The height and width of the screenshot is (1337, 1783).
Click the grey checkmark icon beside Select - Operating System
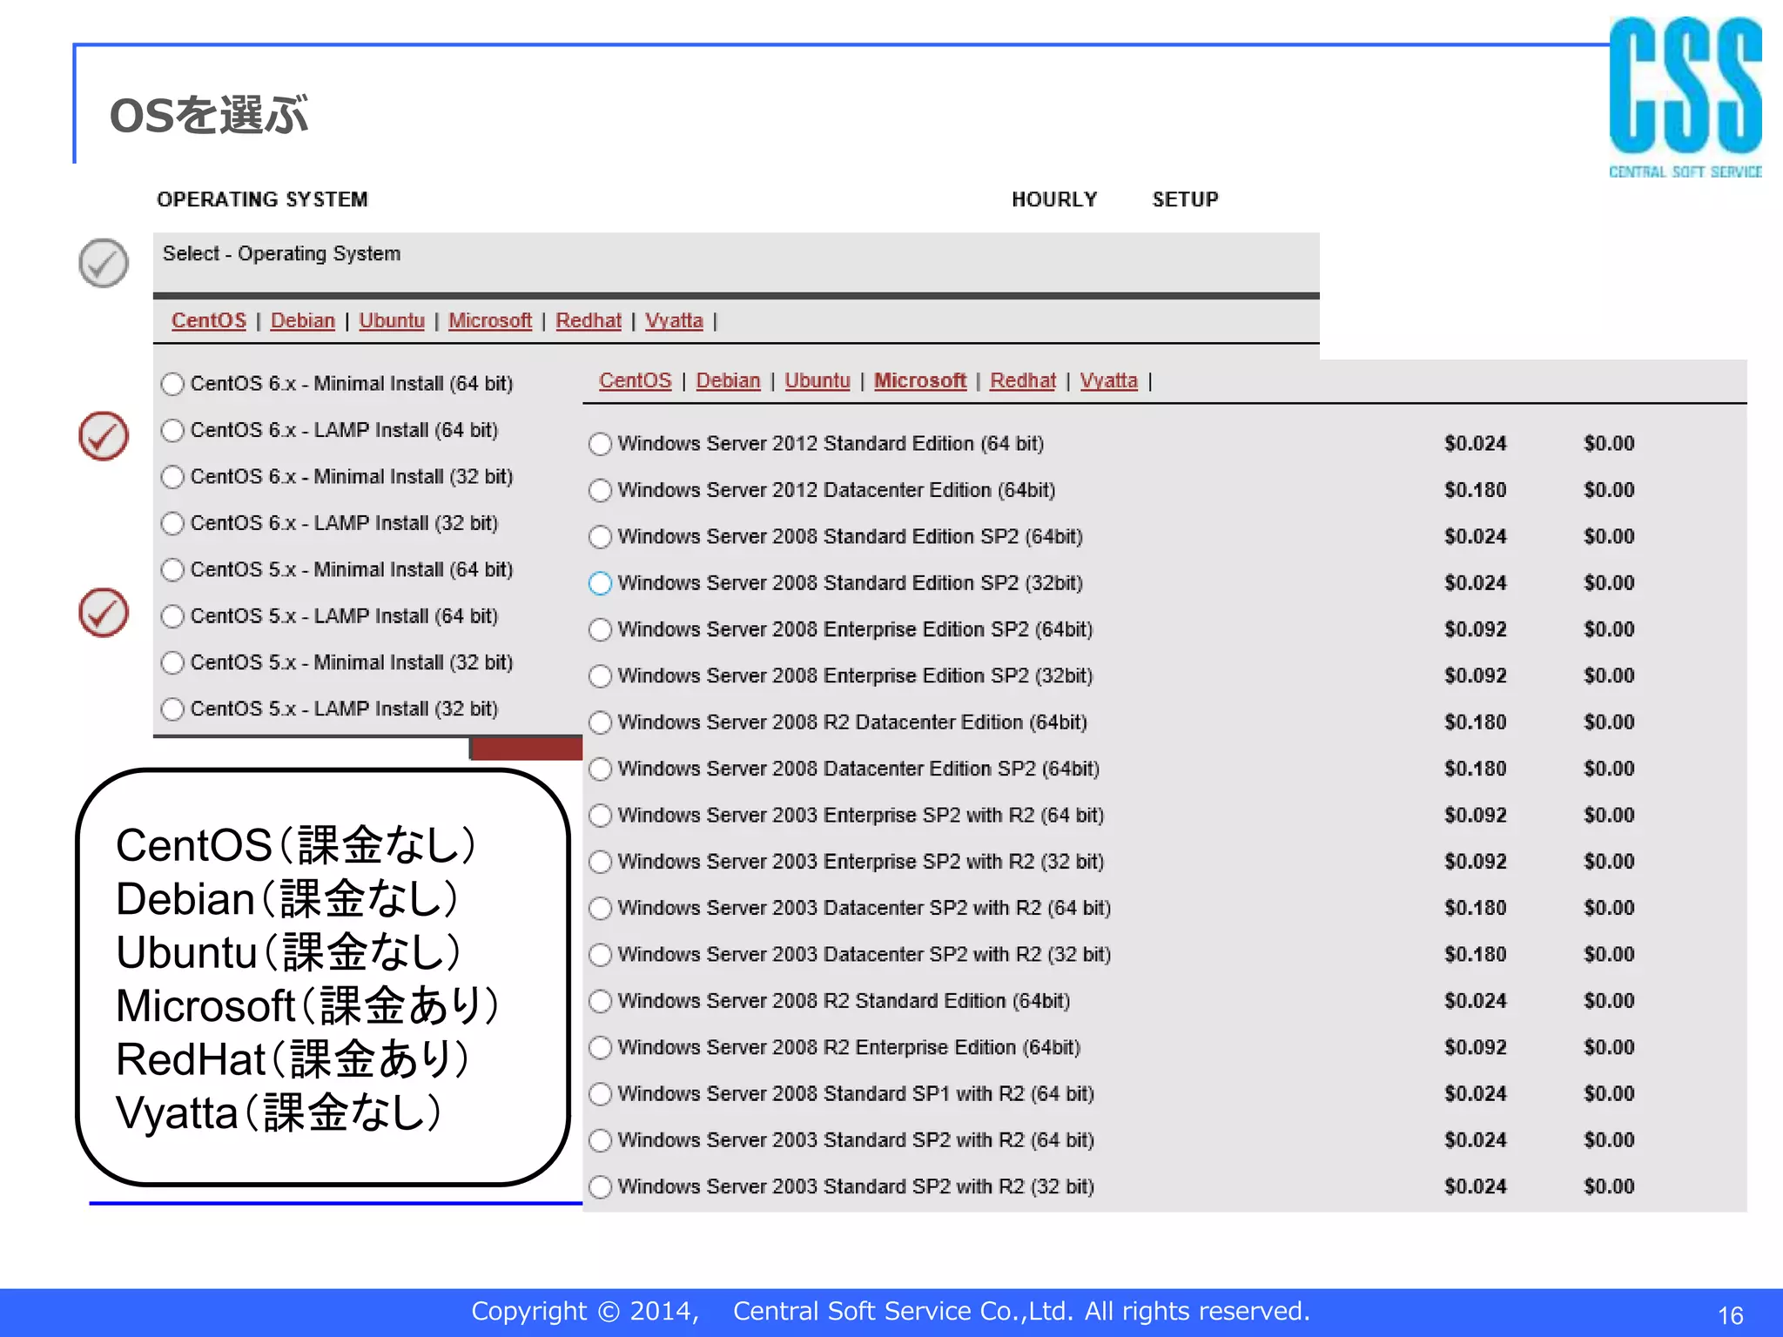click(104, 263)
